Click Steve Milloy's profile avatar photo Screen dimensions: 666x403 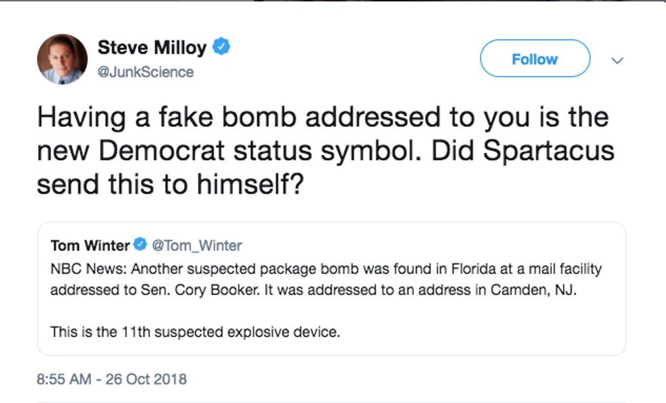point(62,59)
